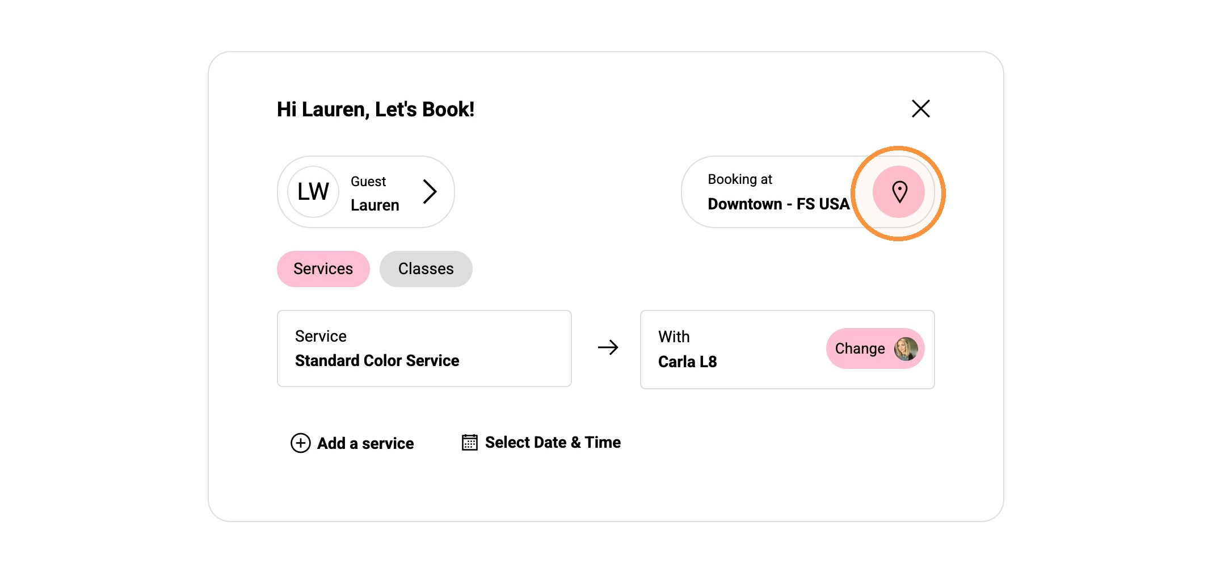Open the With Carla L8 provider box
1212x584 pixels.
coord(788,350)
